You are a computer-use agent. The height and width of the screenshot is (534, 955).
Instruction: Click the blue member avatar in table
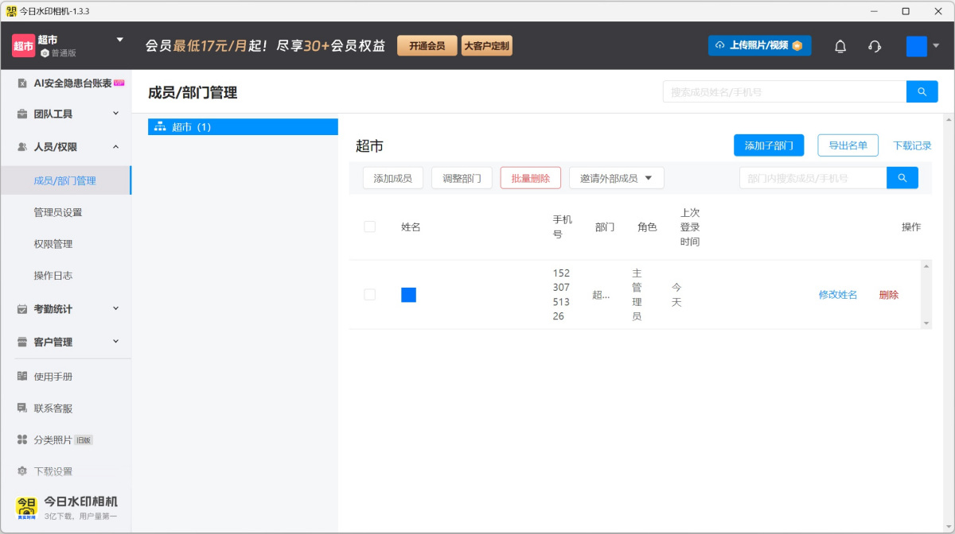point(408,295)
